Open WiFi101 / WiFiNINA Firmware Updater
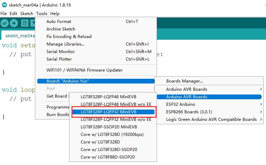266x165 pixels. click(84, 70)
